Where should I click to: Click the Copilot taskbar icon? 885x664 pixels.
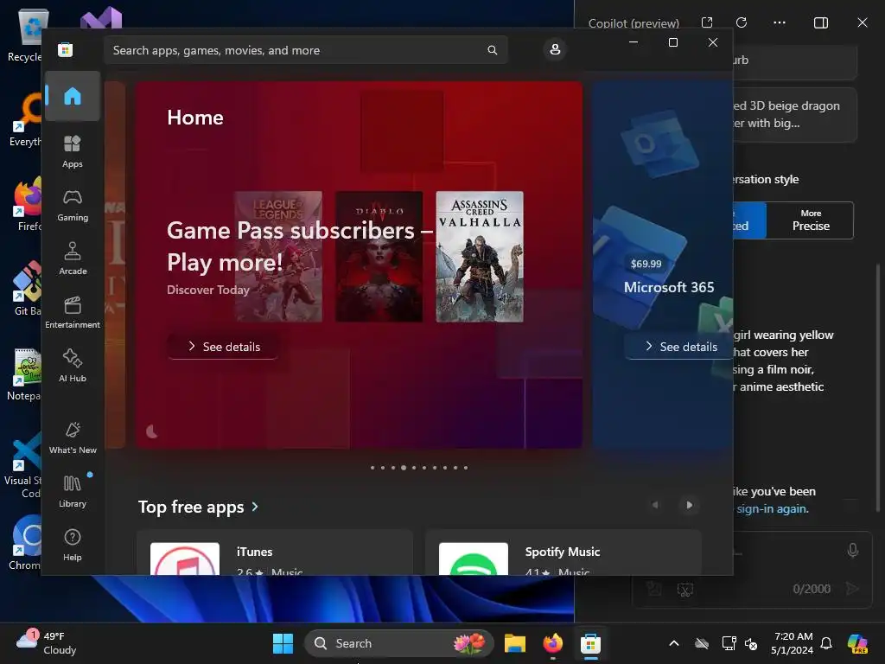pos(857,643)
